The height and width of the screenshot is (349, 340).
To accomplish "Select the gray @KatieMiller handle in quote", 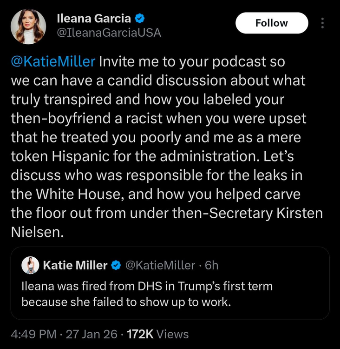I will tap(160, 265).
